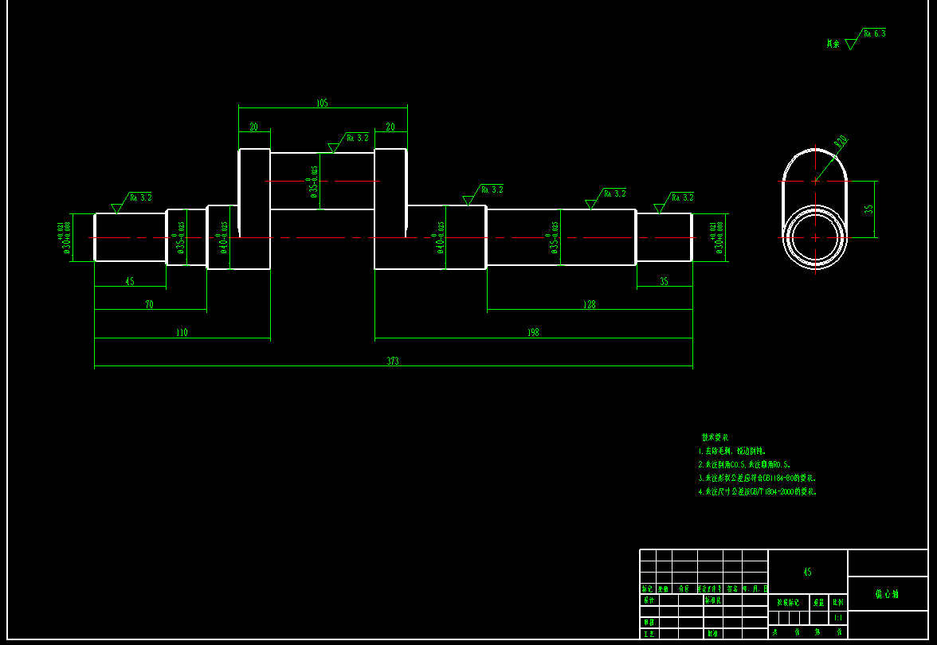Click the 阶段标记 cell in title block
This screenshot has width=937, height=645.
788,603
